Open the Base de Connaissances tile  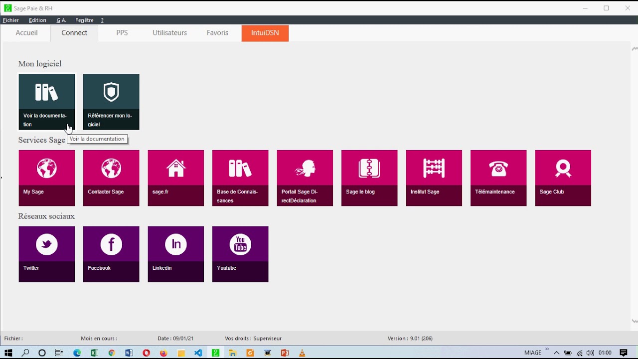tap(240, 178)
